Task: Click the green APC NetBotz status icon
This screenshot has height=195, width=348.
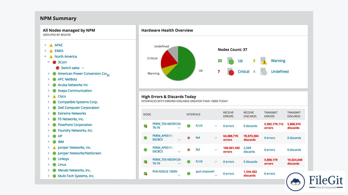Action: click(54, 79)
